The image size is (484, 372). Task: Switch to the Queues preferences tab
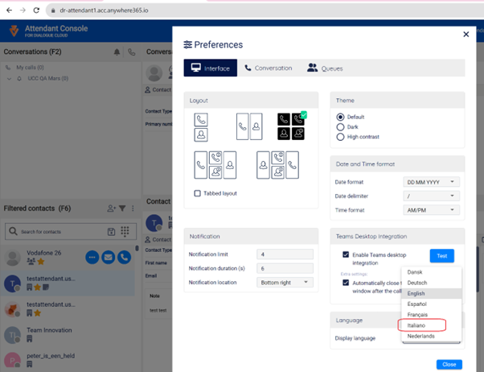324,68
